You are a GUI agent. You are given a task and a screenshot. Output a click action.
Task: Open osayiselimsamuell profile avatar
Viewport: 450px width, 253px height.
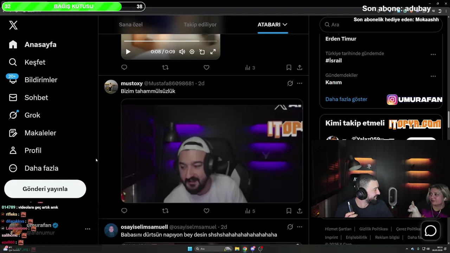(111, 231)
